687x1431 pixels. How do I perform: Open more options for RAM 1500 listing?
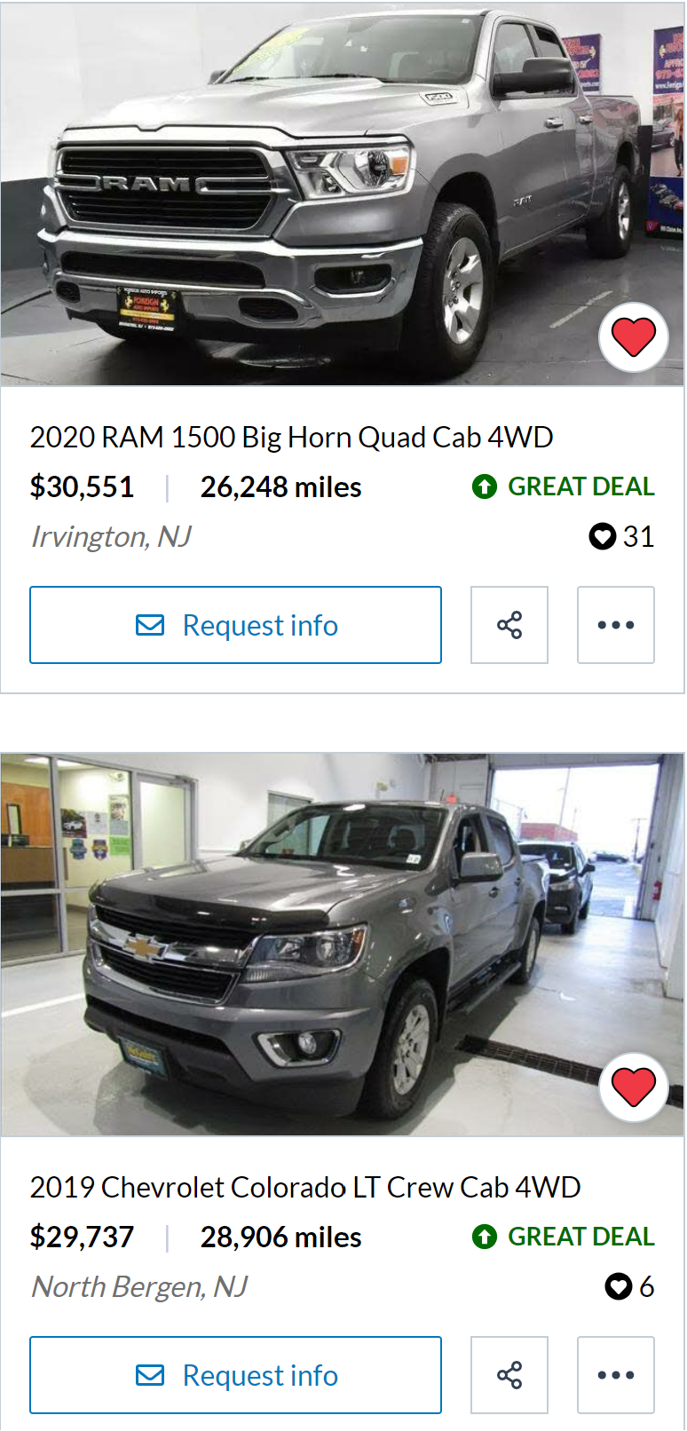pos(616,625)
